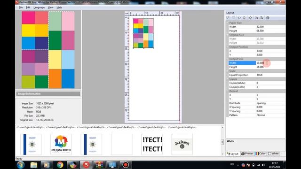Image resolution: width=301 pixels, height=169 pixels.
Task: Click the Copies(White) value field
Action: 271,83
